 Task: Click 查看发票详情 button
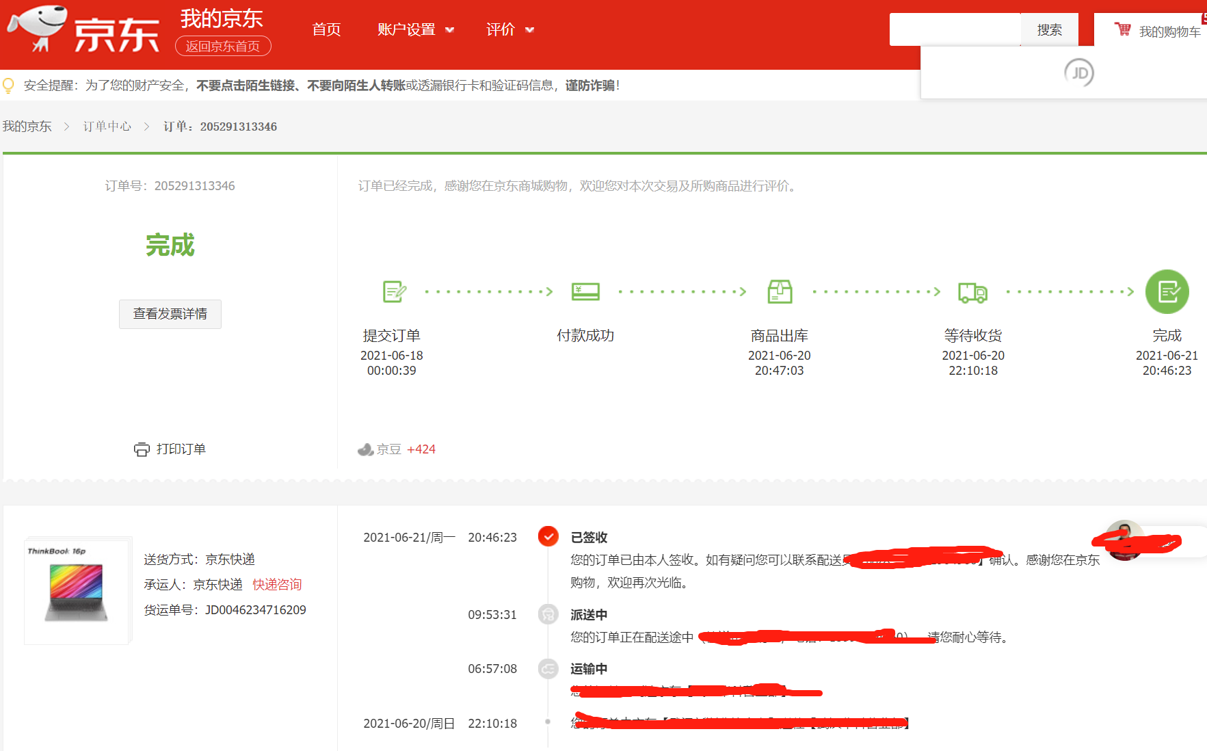point(170,314)
